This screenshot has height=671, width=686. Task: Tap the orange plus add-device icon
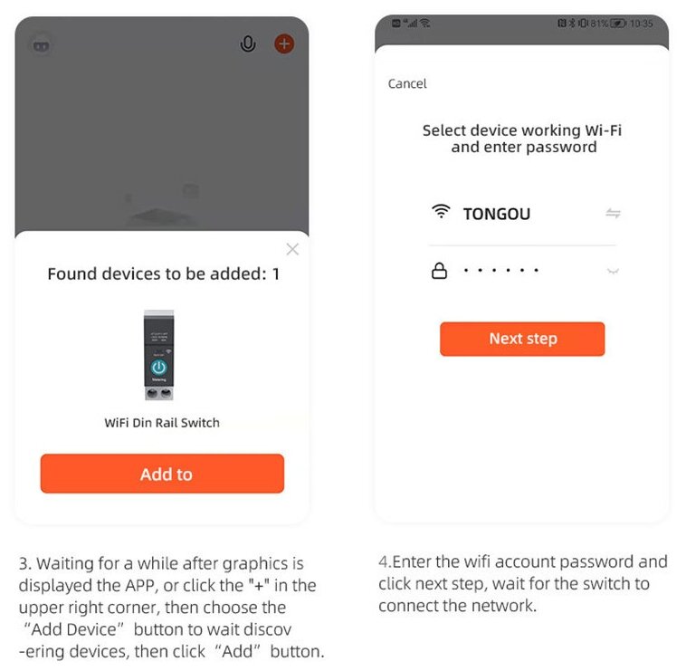coord(284,43)
